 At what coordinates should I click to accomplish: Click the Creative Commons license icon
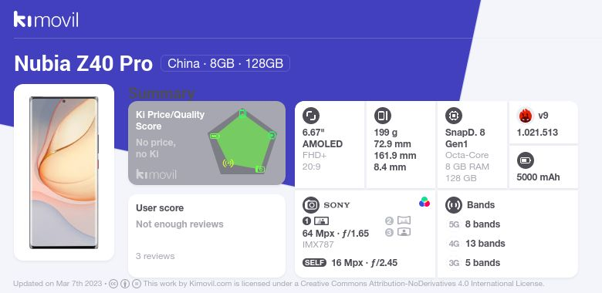pos(113,284)
